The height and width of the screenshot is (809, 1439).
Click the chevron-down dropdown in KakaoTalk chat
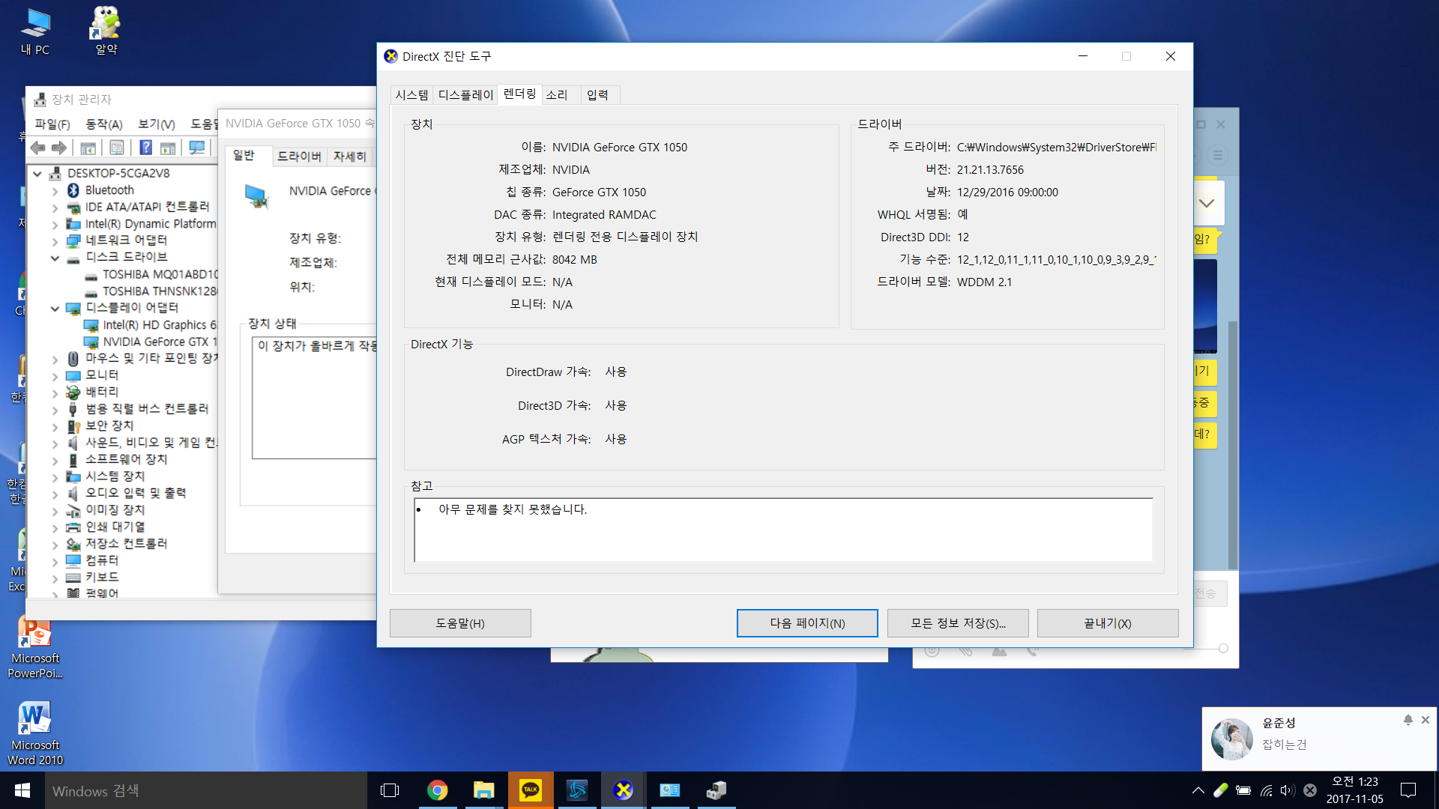point(1207,203)
